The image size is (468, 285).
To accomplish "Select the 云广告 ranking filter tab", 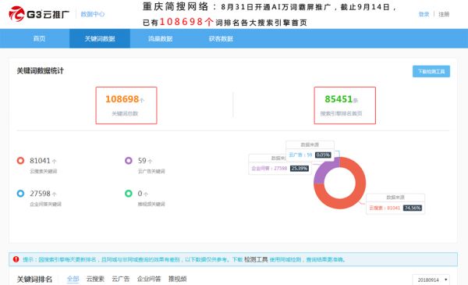I will pos(121,279).
